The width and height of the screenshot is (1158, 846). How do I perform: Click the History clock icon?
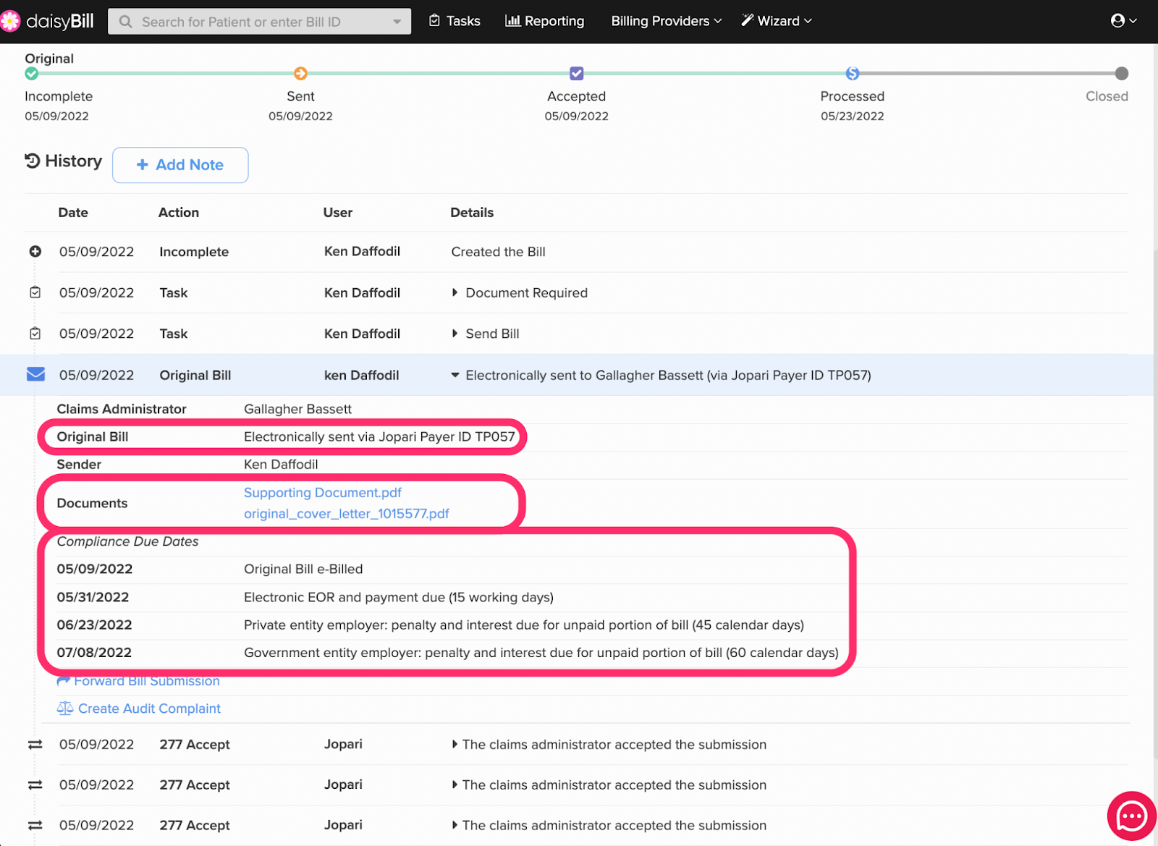tap(33, 161)
